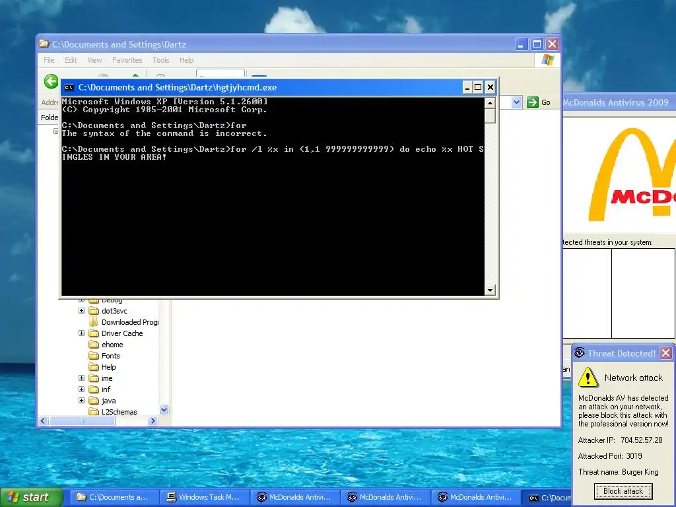Click the Explorer window folder title icon
Screen dimensions: 676x507
point(44,44)
